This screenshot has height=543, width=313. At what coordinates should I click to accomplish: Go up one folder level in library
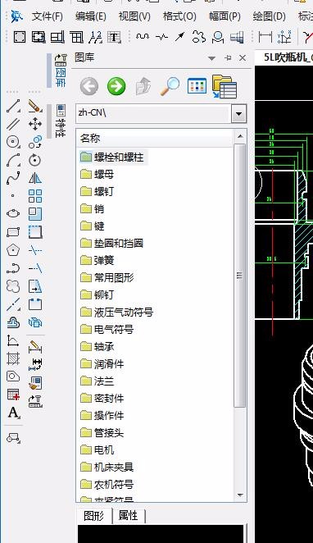pos(143,86)
